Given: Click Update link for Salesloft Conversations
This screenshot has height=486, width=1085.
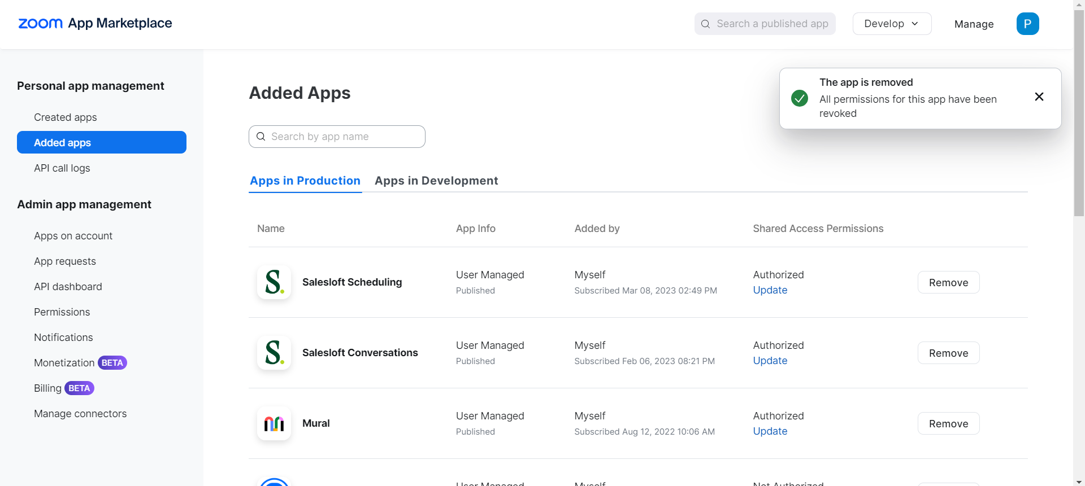Looking at the screenshot, I should 770,361.
